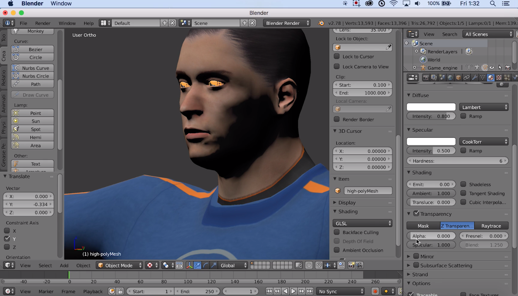This screenshot has width=518, height=296.
Task: Open the macOS Window menu
Action: click(61, 4)
